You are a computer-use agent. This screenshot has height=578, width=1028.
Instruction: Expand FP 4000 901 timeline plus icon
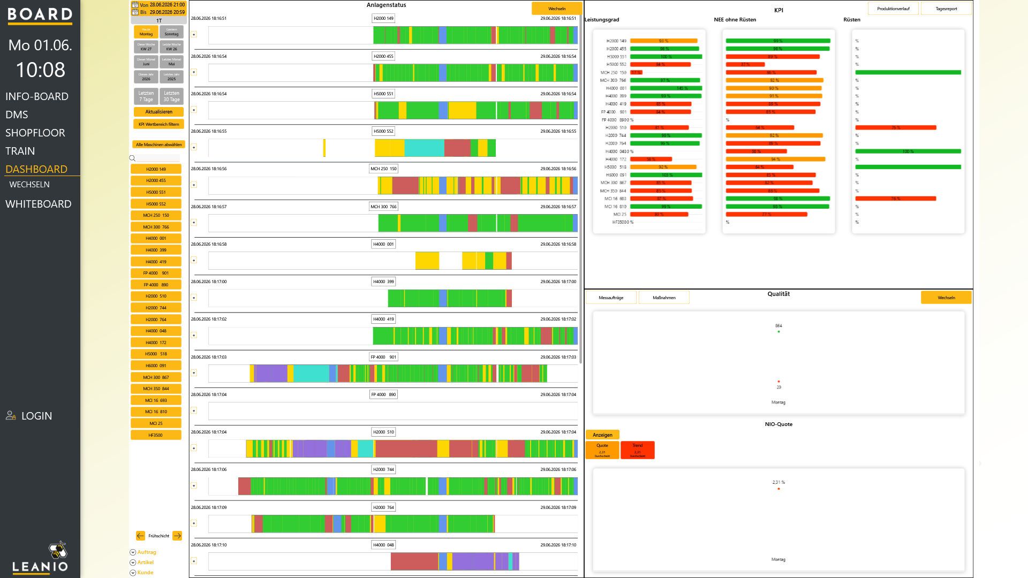coord(194,373)
